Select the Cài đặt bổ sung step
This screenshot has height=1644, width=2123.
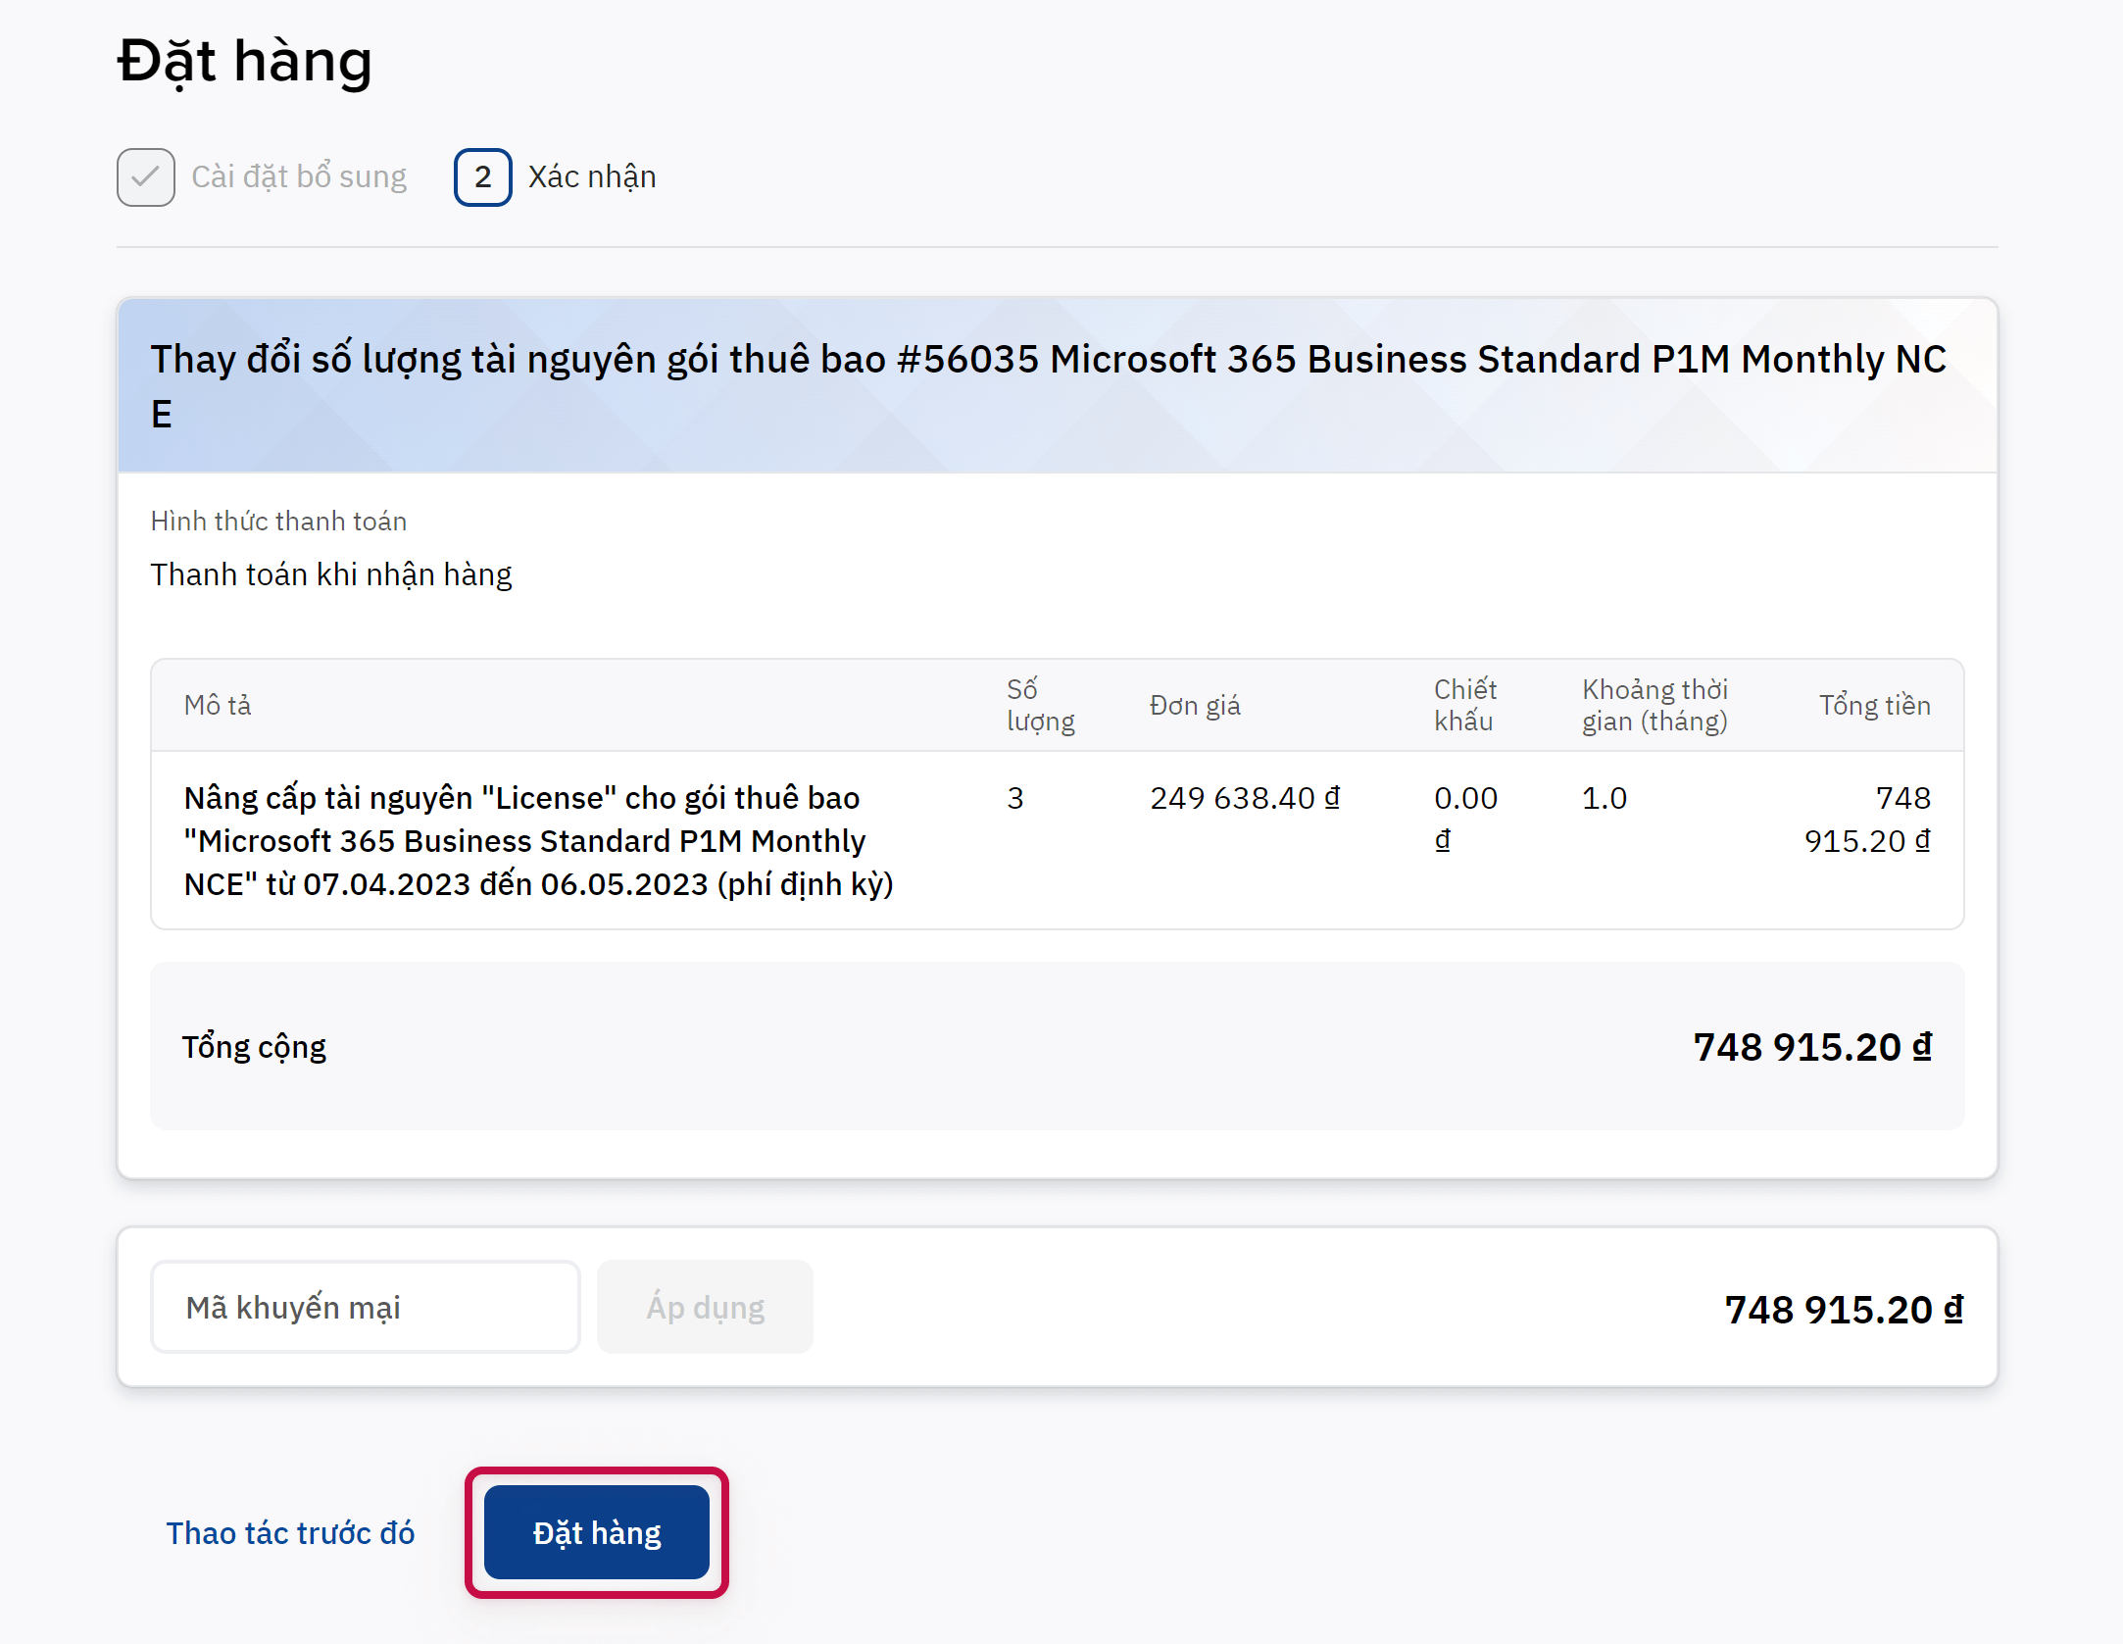click(x=298, y=177)
